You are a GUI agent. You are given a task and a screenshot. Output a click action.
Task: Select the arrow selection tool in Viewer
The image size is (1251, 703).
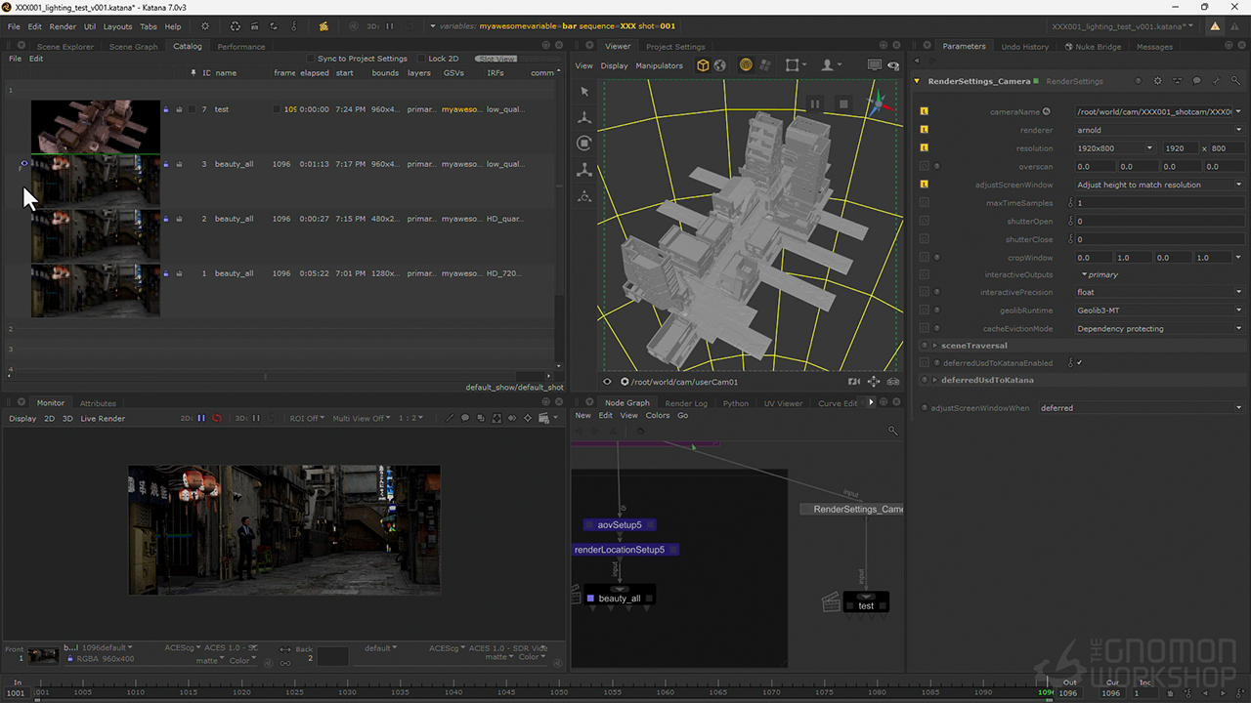[584, 92]
